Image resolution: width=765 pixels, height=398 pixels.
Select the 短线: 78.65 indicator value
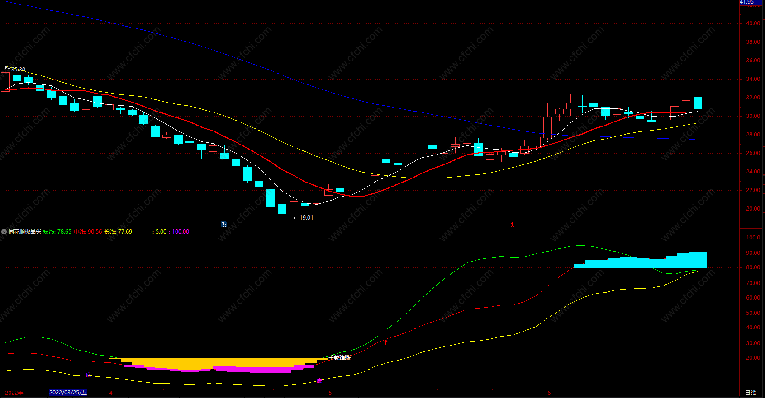(57, 232)
